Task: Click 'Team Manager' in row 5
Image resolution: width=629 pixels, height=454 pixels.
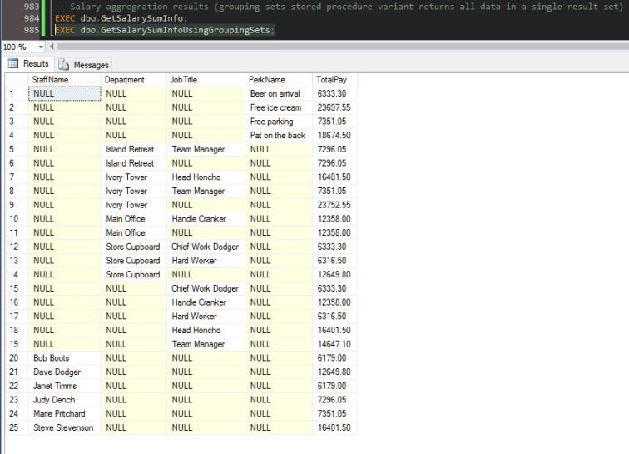Action: tap(206, 149)
